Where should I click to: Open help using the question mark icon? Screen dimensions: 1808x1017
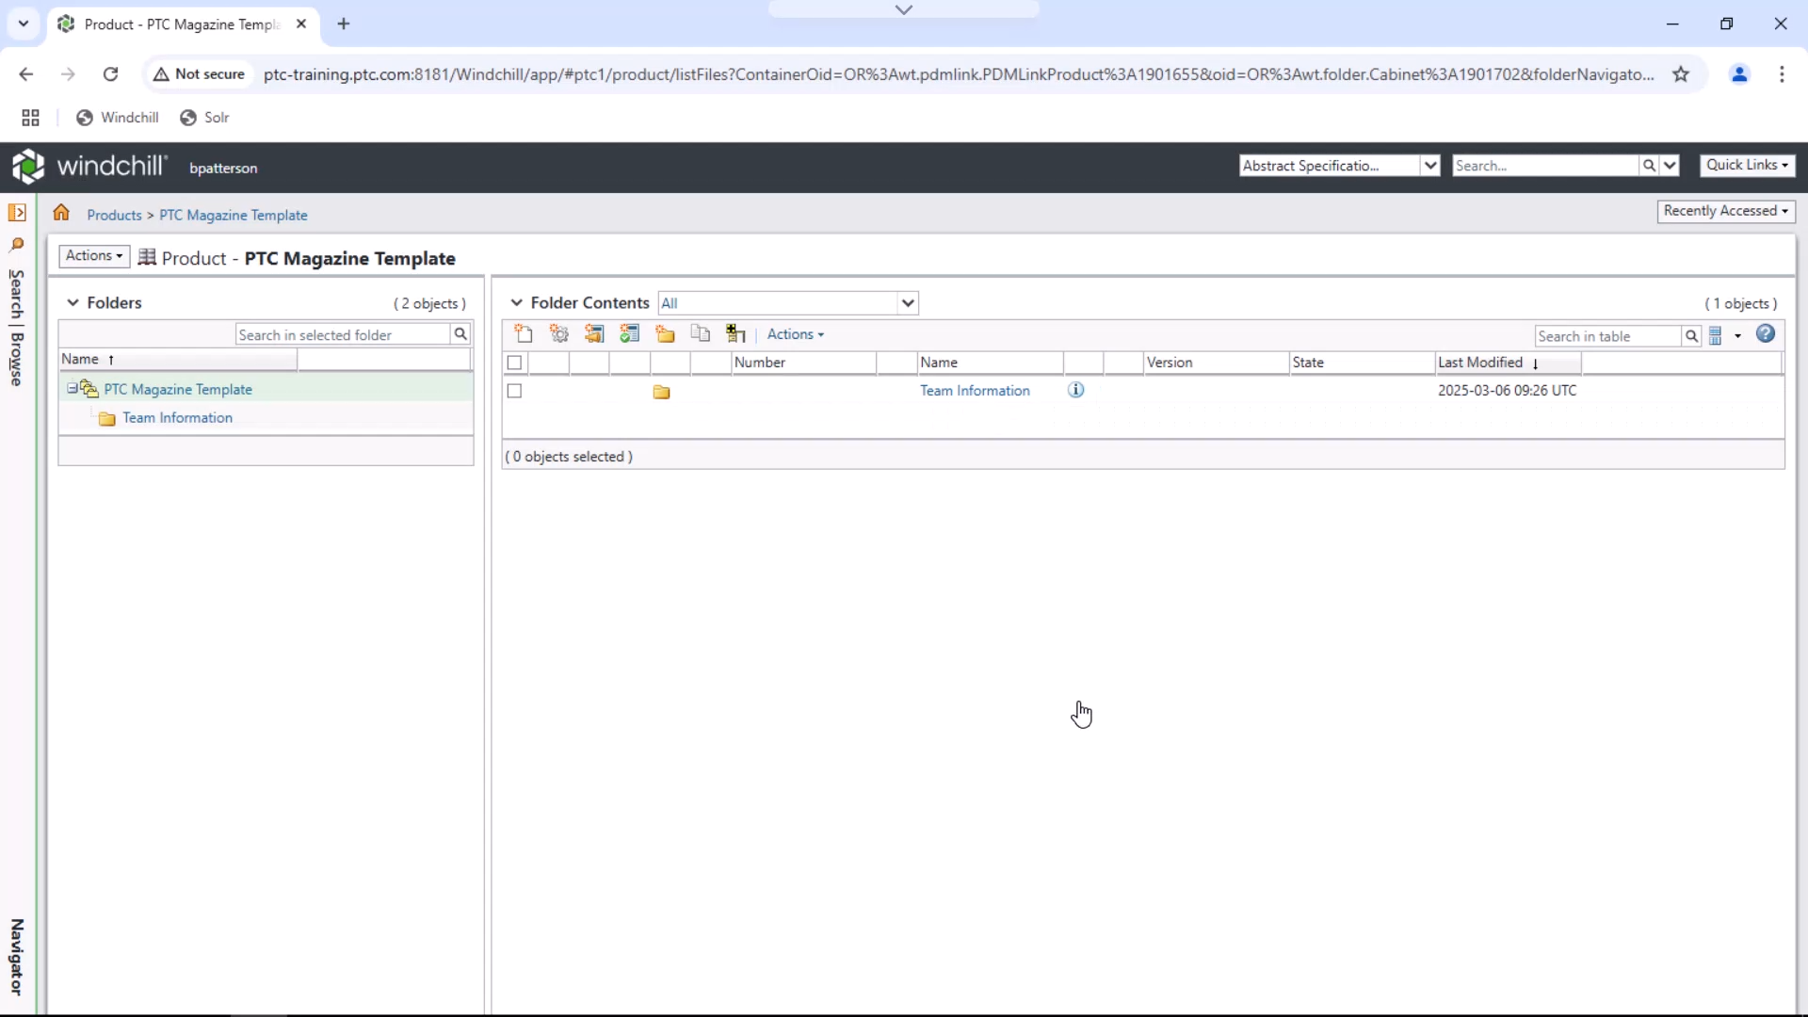pos(1767,334)
